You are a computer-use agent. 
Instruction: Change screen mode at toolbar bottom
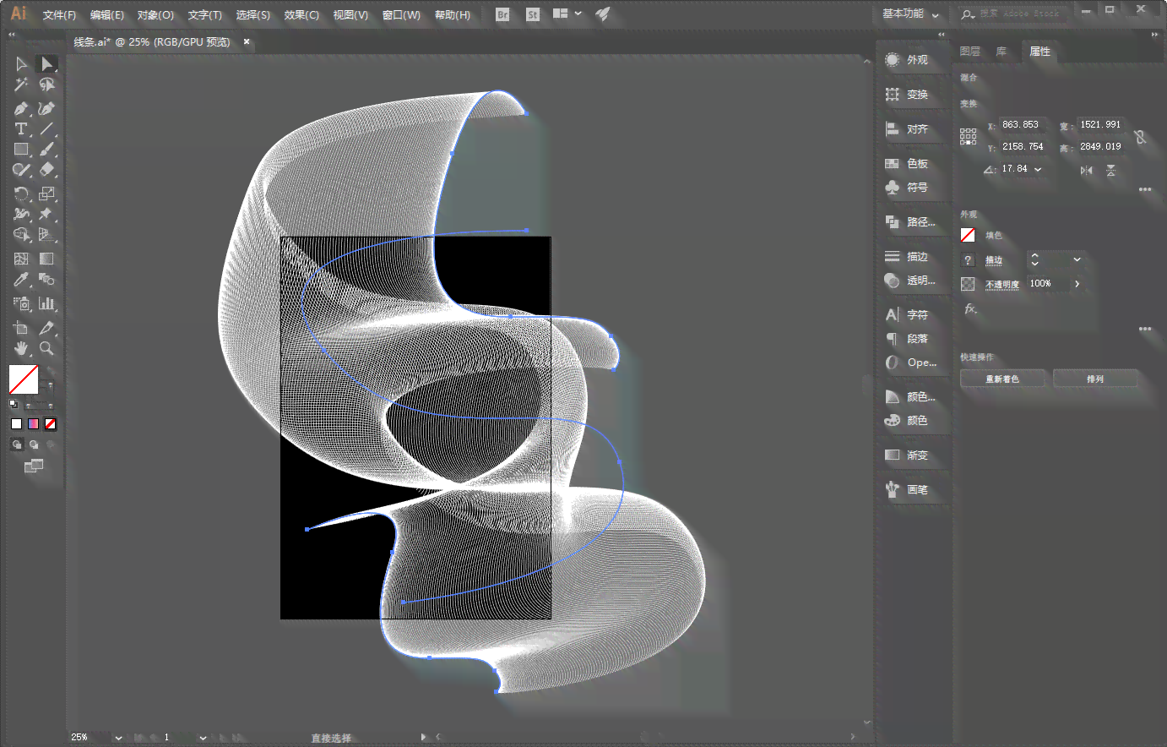(x=34, y=466)
